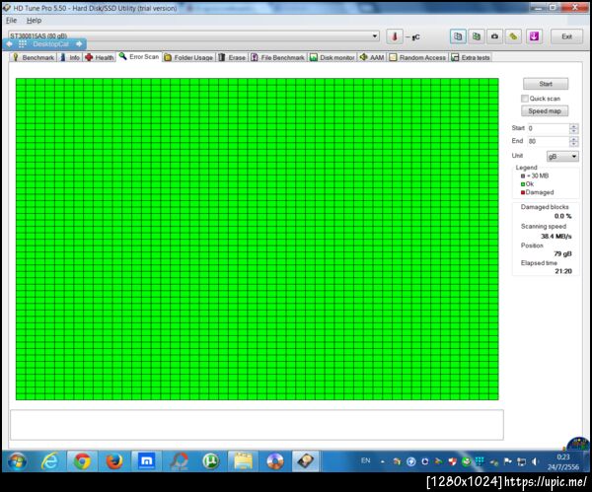Open Windows Explorer folder in taskbar
Image resolution: width=592 pixels, height=492 pixels.
(x=243, y=461)
